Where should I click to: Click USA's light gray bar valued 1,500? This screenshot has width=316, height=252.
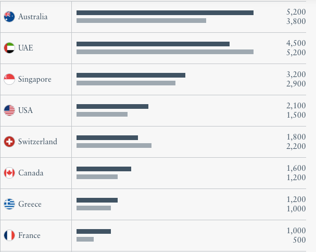[102, 115]
